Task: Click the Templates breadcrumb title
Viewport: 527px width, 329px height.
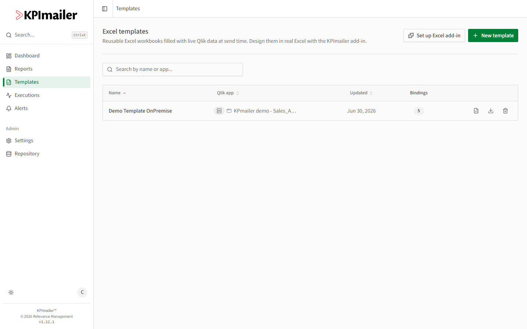Action: point(128,8)
